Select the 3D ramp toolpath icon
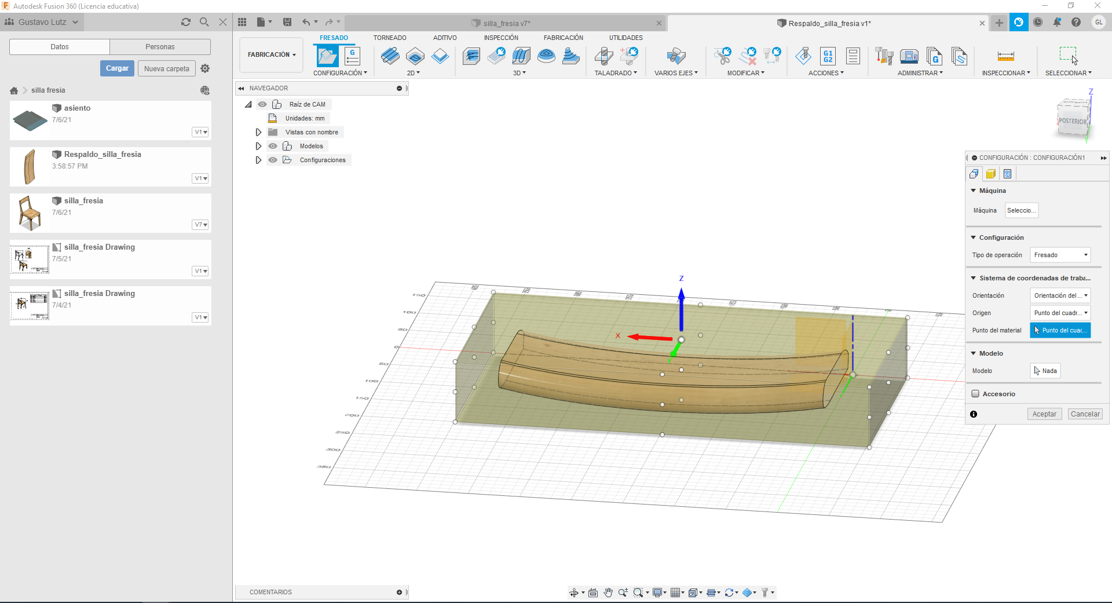 point(571,56)
